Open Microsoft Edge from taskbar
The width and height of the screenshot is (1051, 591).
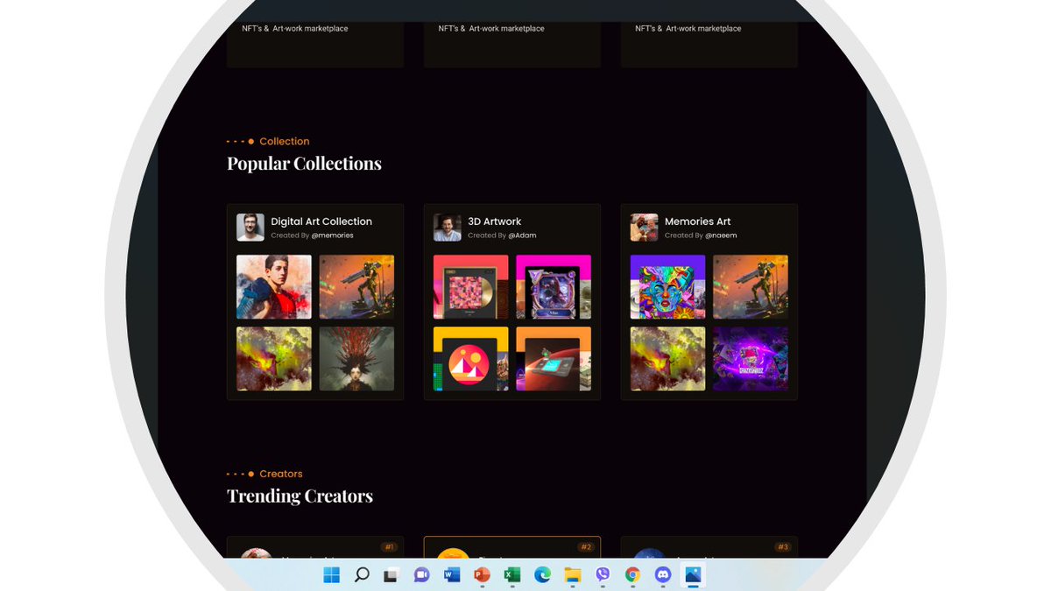pyautogui.click(x=542, y=575)
